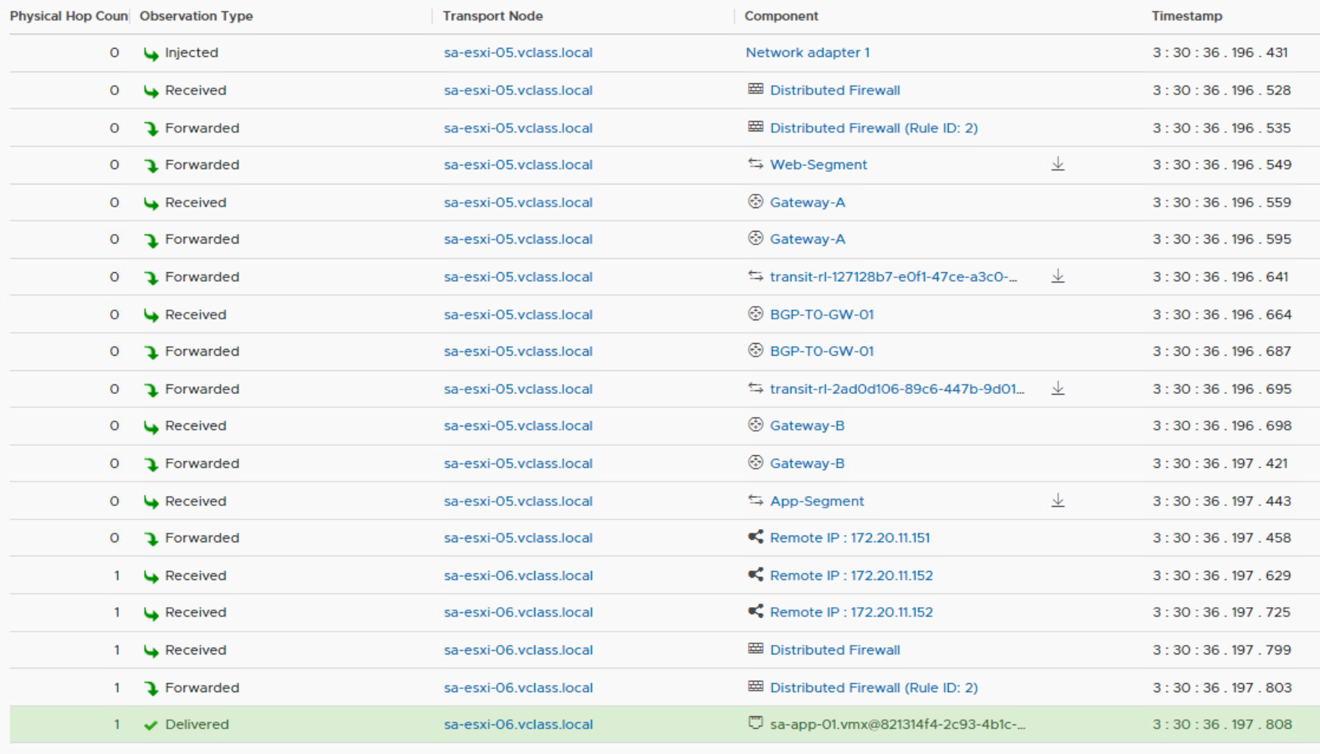Click tunnel icon at timestamp 197.725
The image size is (1320, 754).
(755, 612)
